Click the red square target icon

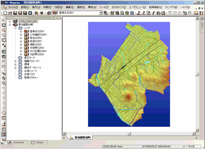4,118
